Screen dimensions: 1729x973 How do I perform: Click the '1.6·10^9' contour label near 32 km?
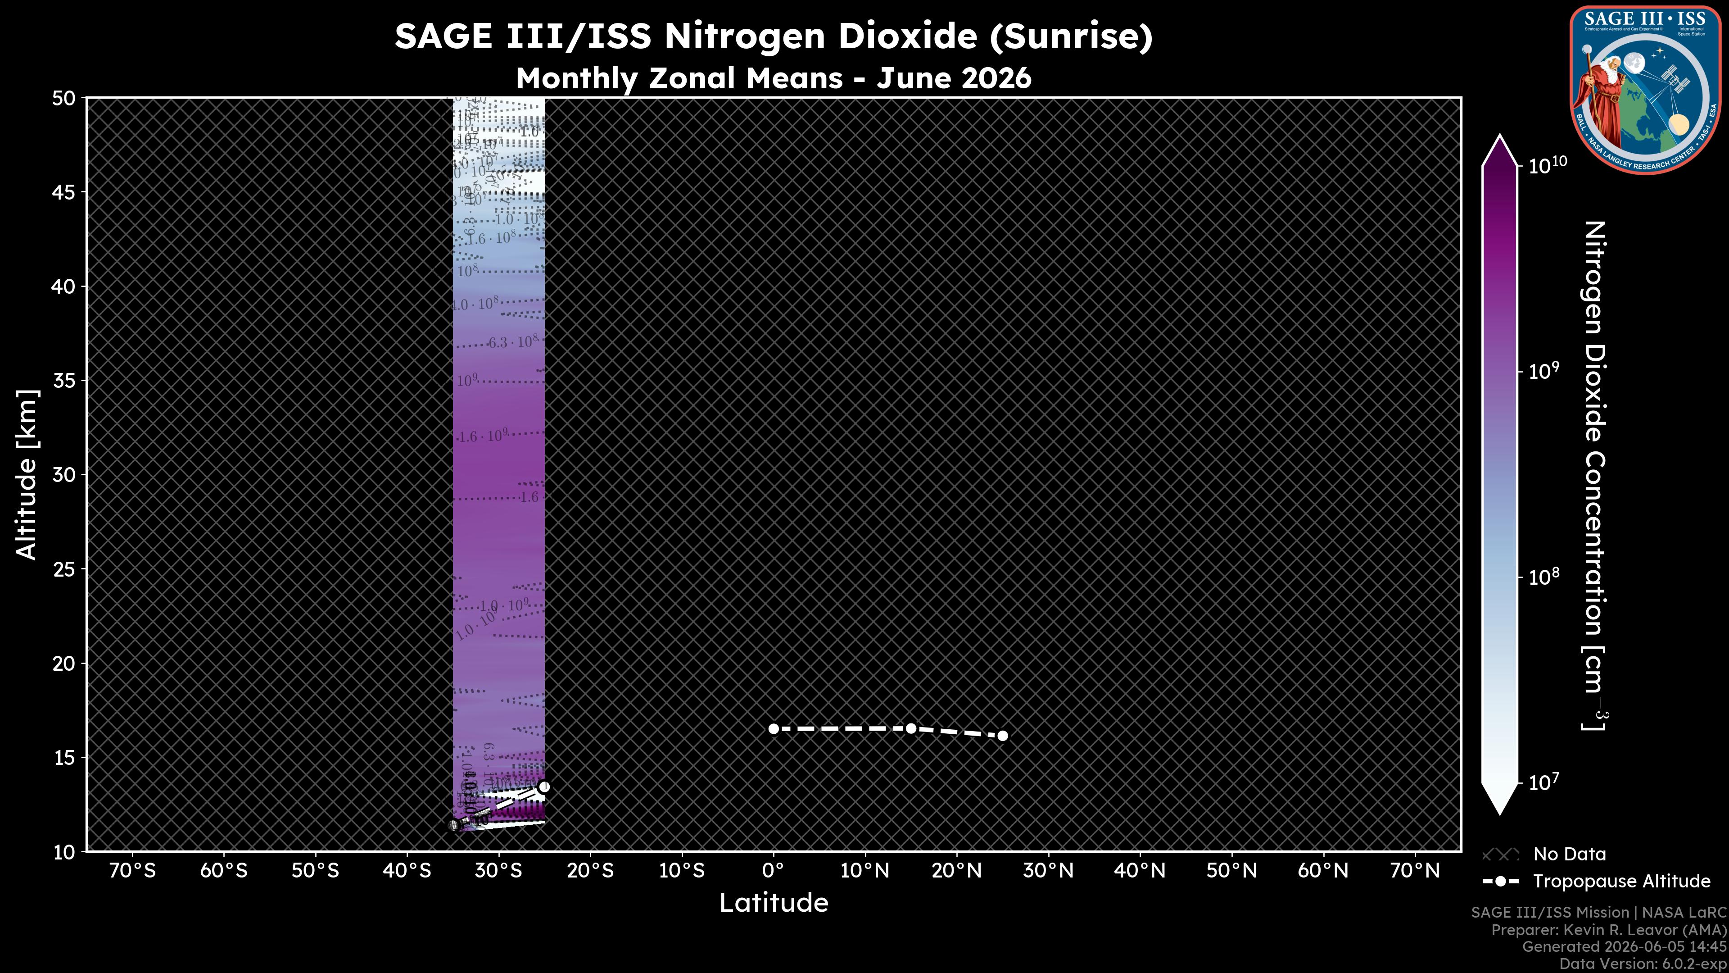[483, 436]
